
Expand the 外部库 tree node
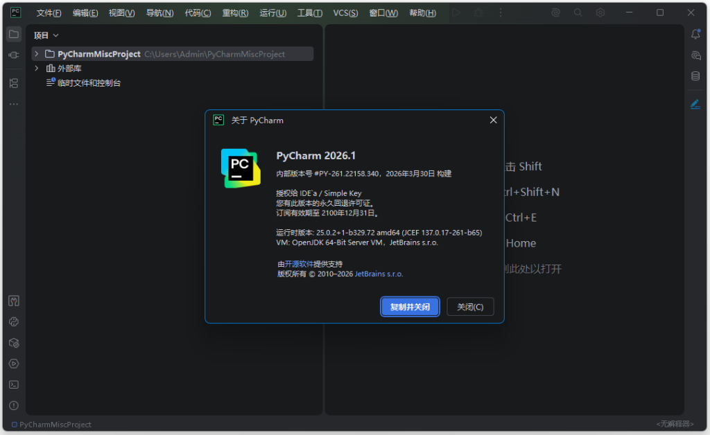coord(36,68)
